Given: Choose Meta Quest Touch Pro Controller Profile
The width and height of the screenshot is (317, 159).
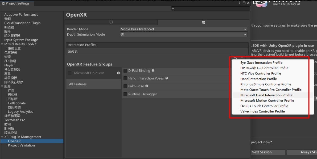Looking at the screenshot, I should (x=271, y=90).
